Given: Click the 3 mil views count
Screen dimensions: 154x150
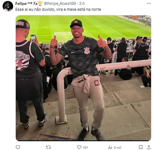Looking at the screenshot, I should tap(117, 147).
